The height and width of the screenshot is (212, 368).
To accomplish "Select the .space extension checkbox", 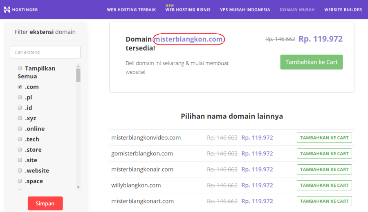I will point(20,181).
